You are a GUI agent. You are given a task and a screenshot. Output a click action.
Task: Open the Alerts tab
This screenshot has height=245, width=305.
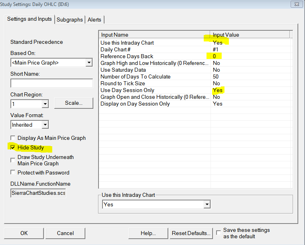pos(94,20)
